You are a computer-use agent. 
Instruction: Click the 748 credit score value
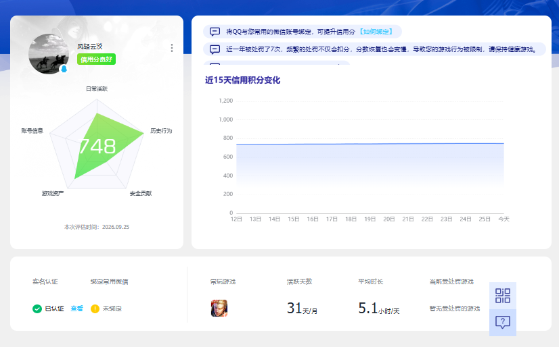tap(97, 146)
